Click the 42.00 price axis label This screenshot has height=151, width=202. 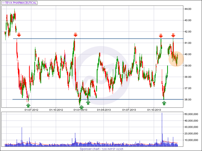point(188,32)
